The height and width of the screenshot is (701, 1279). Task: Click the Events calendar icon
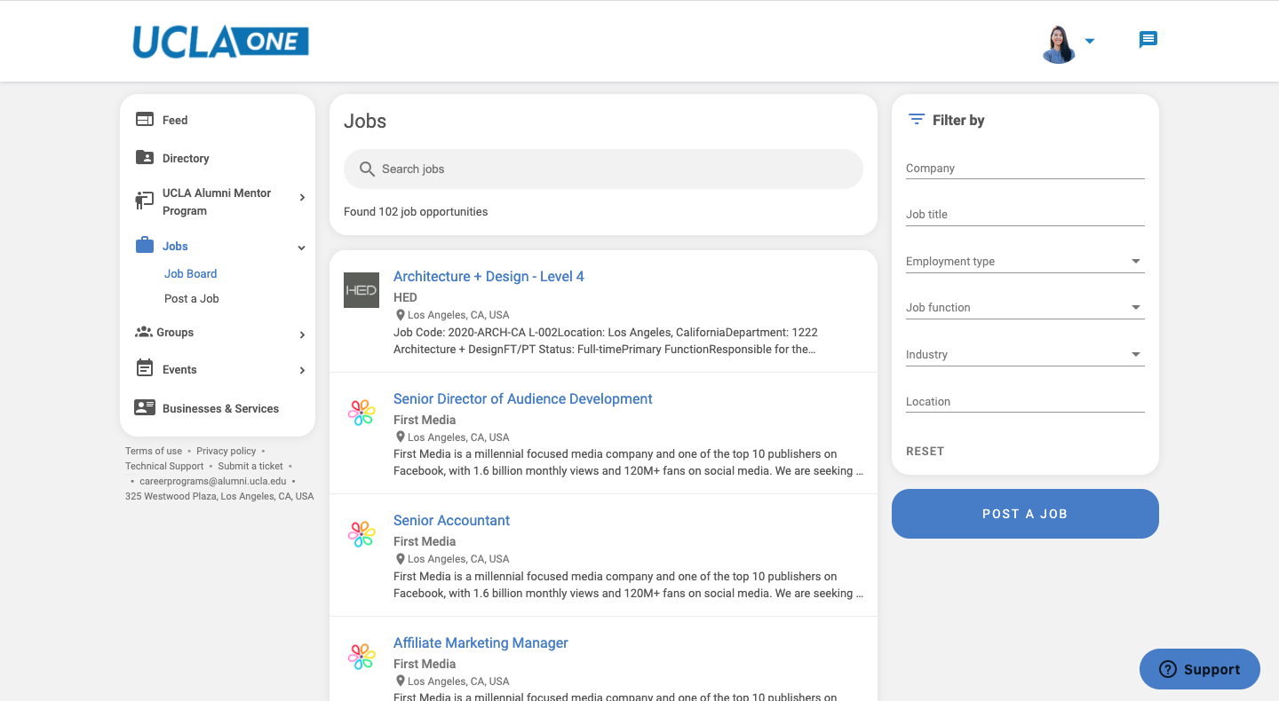(144, 368)
